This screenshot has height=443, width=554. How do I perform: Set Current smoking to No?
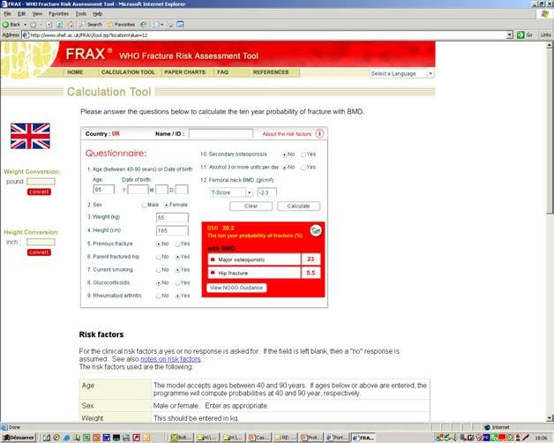(158, 270)
